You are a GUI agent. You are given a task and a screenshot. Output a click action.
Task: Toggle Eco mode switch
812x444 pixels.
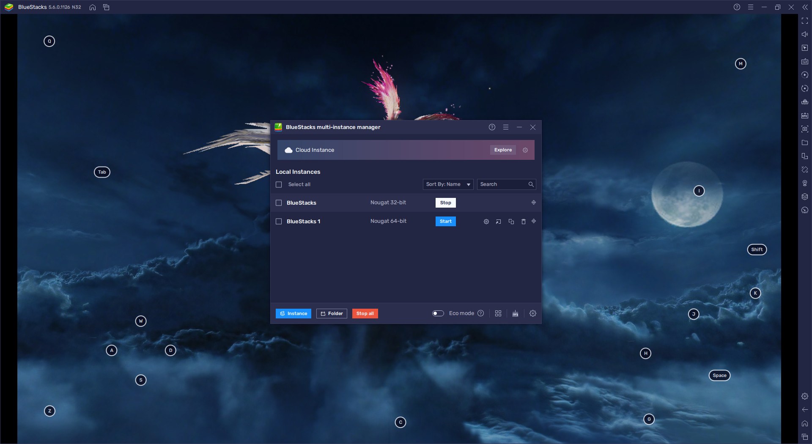438,313
